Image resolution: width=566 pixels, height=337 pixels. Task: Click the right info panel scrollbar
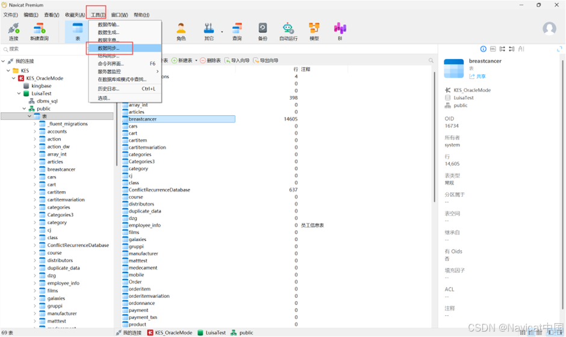pyautogui.click(x=563, y=184)
